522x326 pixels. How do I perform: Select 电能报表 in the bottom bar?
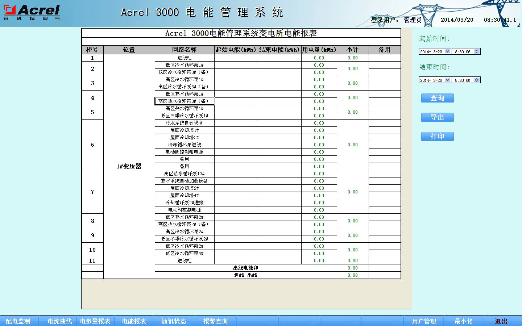point(134,321)
